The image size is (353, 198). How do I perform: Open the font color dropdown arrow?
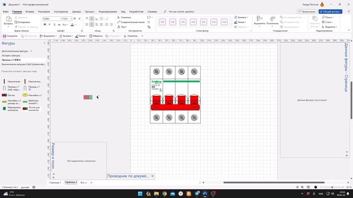point(76,25)
